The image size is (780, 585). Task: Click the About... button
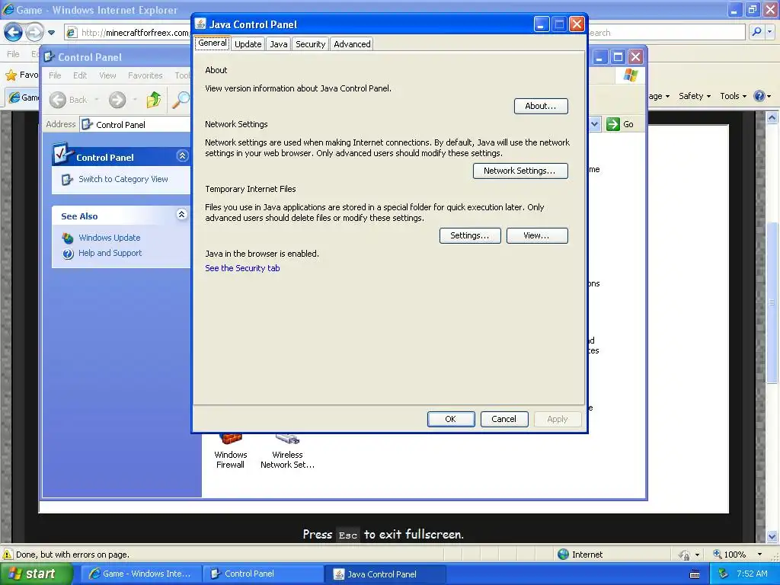541,106
